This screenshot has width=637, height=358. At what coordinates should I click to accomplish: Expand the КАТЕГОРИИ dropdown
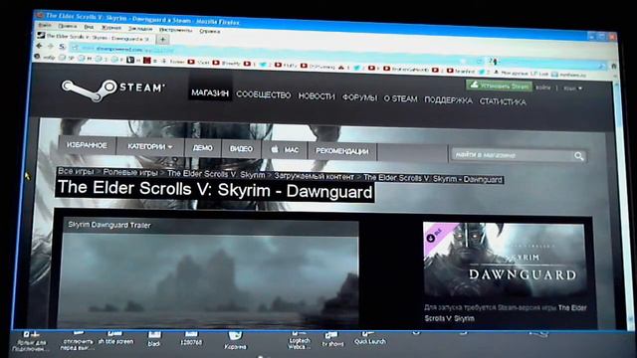coord(150,146)
